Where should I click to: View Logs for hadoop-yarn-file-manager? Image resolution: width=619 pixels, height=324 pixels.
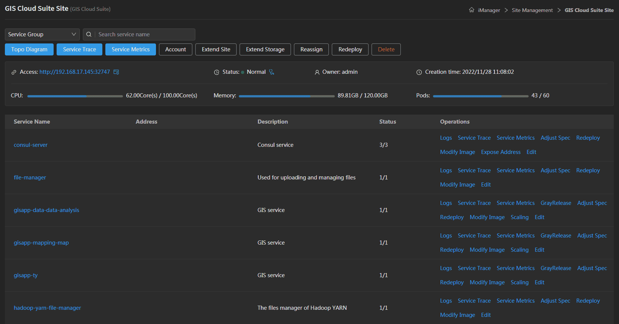click(x=446, y=301)
